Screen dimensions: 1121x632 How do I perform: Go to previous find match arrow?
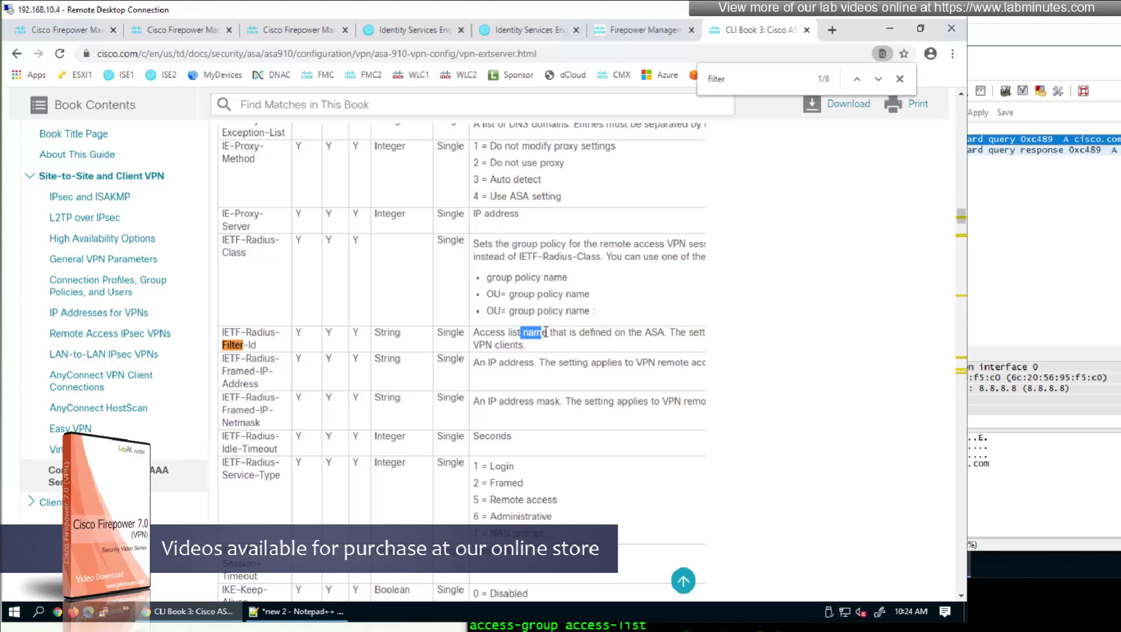[857, 79]
